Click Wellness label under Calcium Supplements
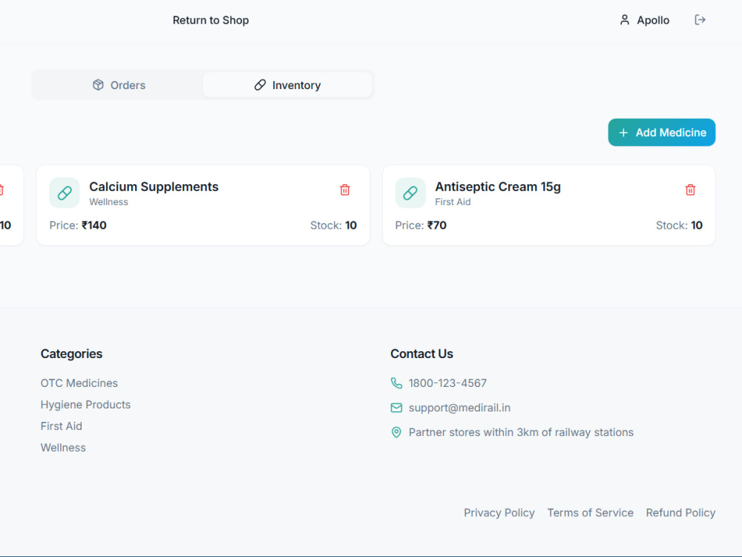Viewport: 742px width, 557px height. [109, 202]
